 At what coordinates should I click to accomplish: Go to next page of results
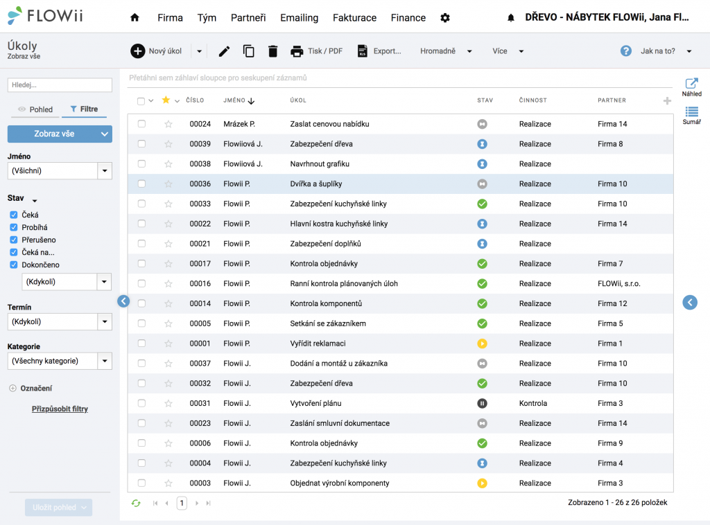pos(197,504)
